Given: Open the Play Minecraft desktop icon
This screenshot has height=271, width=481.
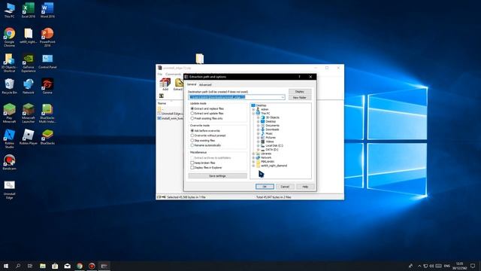Looking at the screenshot, I should click(9, 113).
